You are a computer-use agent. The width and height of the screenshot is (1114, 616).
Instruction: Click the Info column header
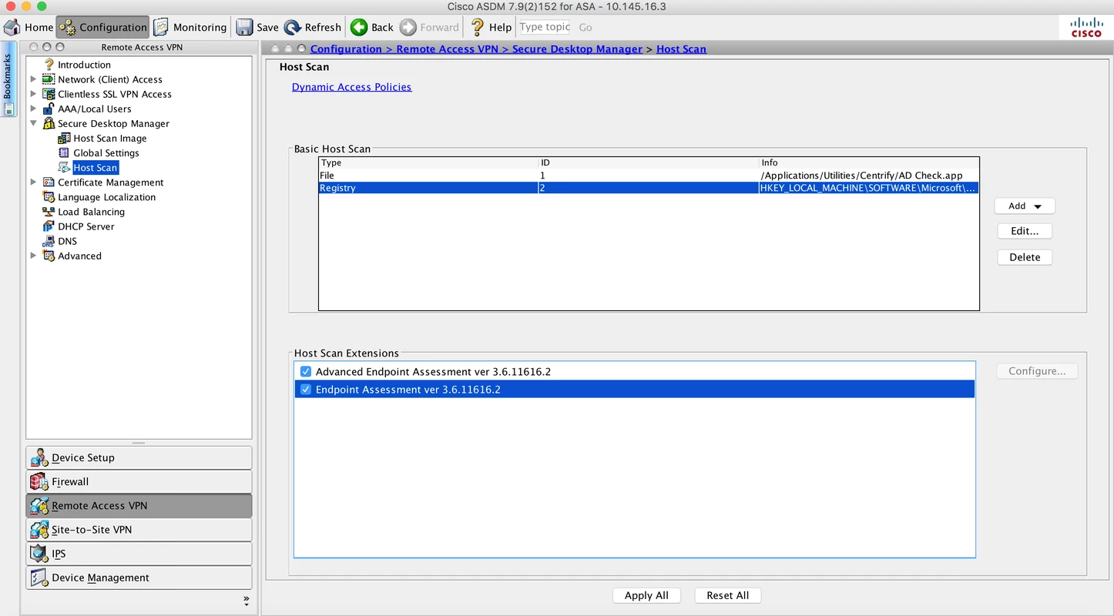tap(869, 162)
